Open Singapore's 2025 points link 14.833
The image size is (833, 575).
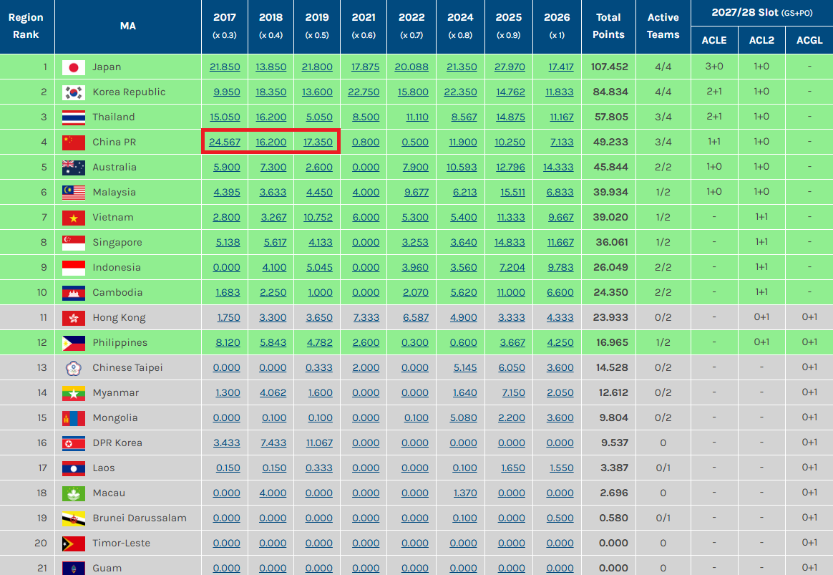tap(510, 242)
